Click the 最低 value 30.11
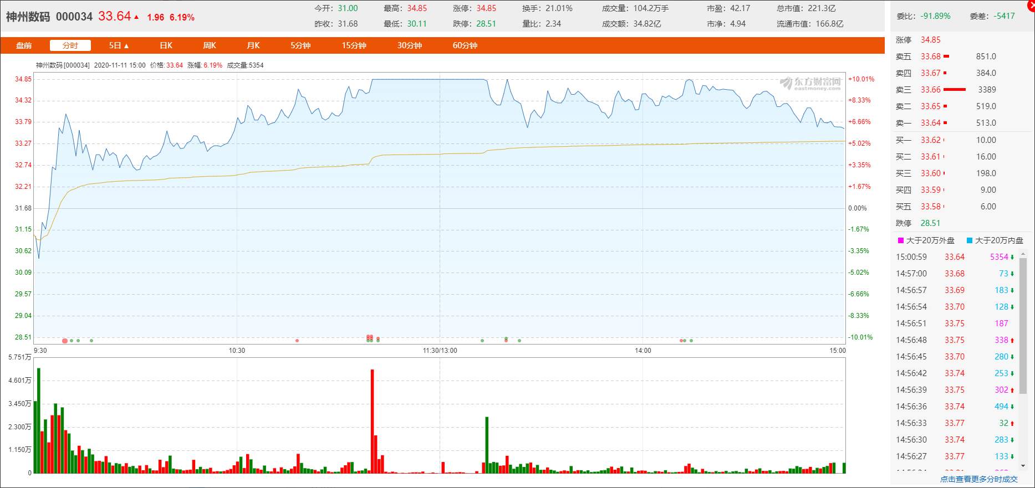Screen dimensions: 1035x488 click(417, 24)
